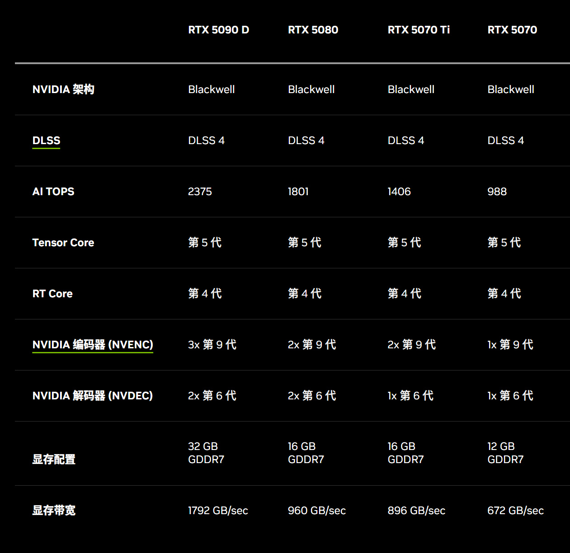
Task: Select the RTX 5070 column header
Action: pyautogui.click(x=512, y=30)
